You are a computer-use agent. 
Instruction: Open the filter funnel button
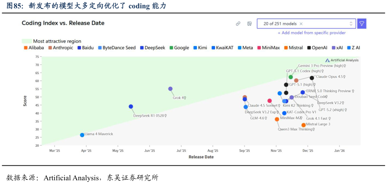(361, 24)
